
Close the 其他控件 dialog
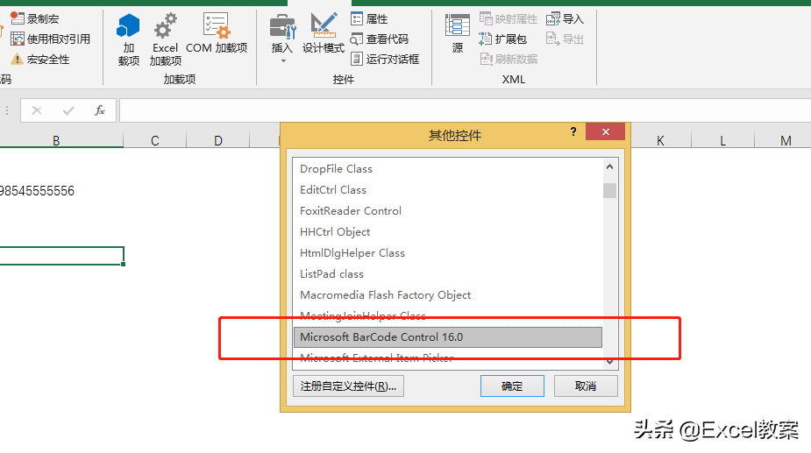(605, 131)
